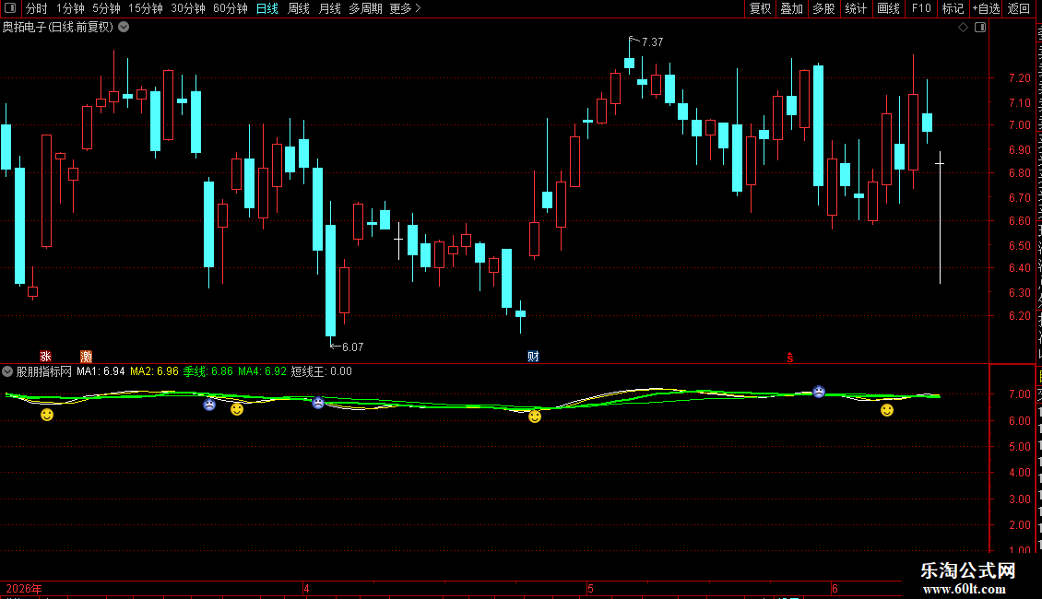This screenshot has width=1042, height=599.
Task: Select the 60分钟 period tab
Action: coord(231,8)
